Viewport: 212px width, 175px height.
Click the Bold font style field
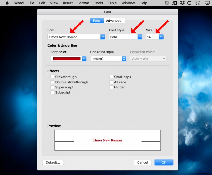click(123, 37)
